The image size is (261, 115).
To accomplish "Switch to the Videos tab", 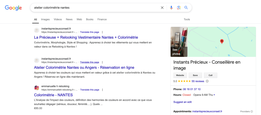I will 58,19.
